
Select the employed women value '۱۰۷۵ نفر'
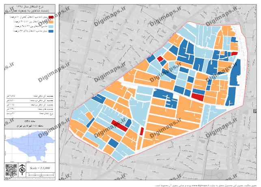click(10, 105)
